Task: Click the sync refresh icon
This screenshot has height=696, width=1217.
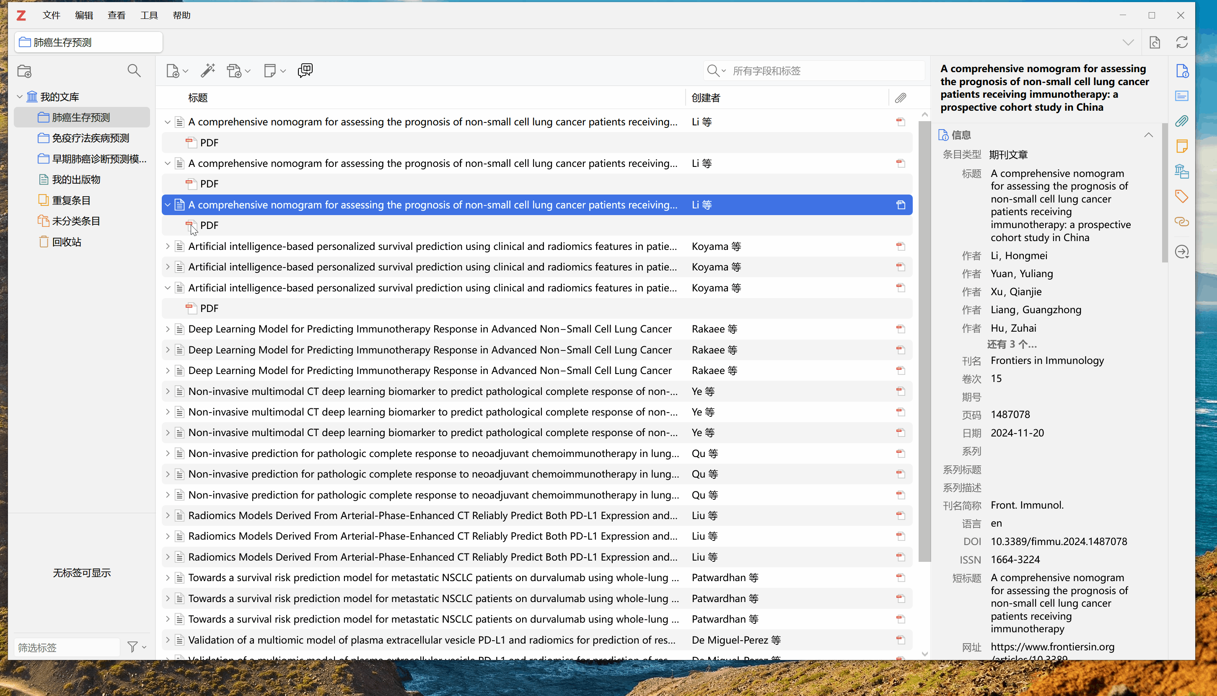Action: (1182, 42)
